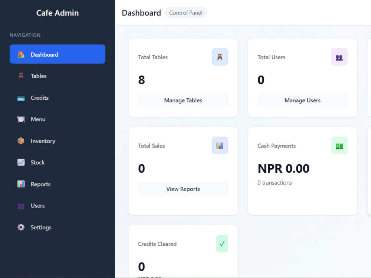This screenshot has width=371, height=278.
Task: Go to Tables in the sidebar
Action: 58,76
